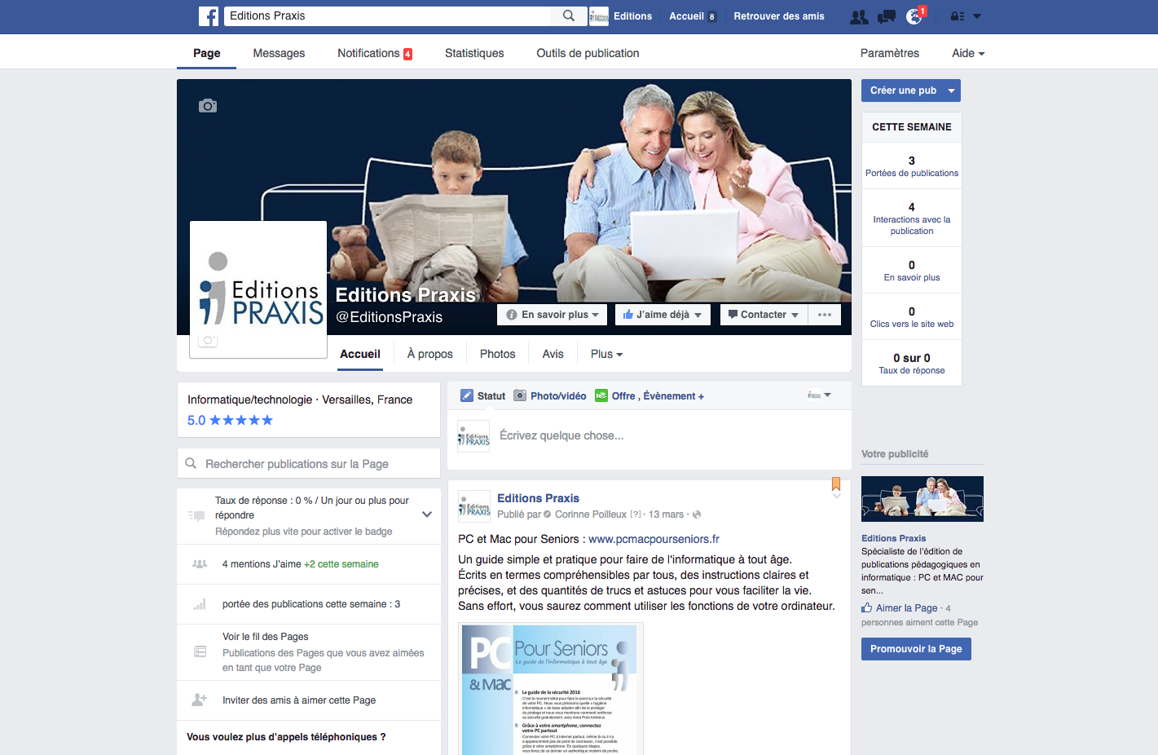Open the account menu dropdown arrow
The image size is (1158, 755).
pyautogui.click(x=977, y=16)
